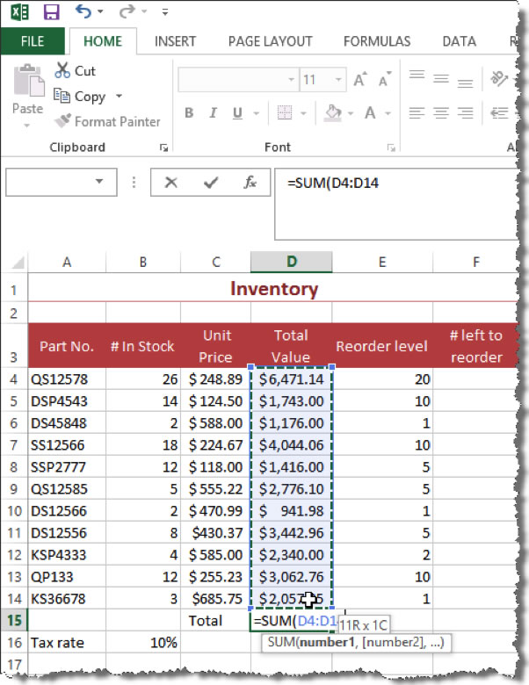
Task: Click the Save icon in quick access toolbar
Action: click(51, 13)
